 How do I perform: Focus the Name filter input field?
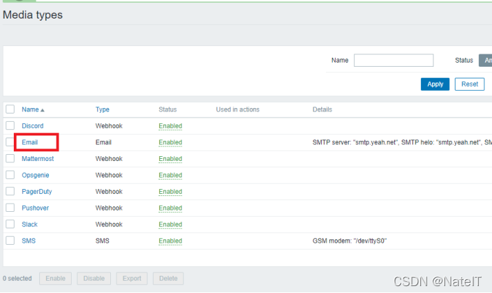point(393,60)
